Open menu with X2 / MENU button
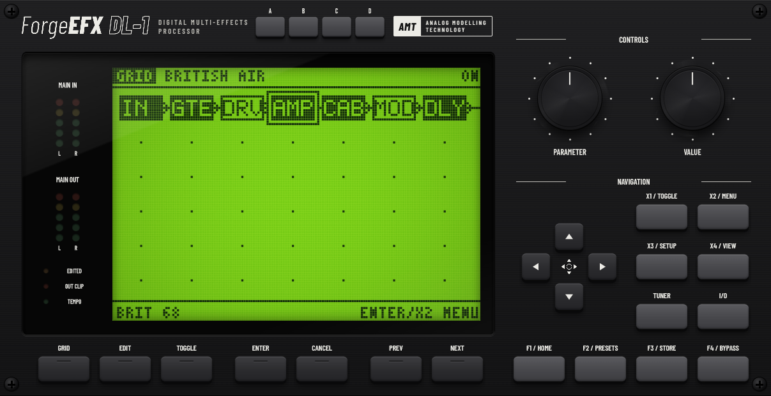 723,217
